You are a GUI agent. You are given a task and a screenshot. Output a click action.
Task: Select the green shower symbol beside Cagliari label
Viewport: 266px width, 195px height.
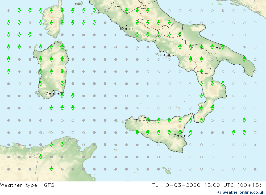tap(62, 96)
